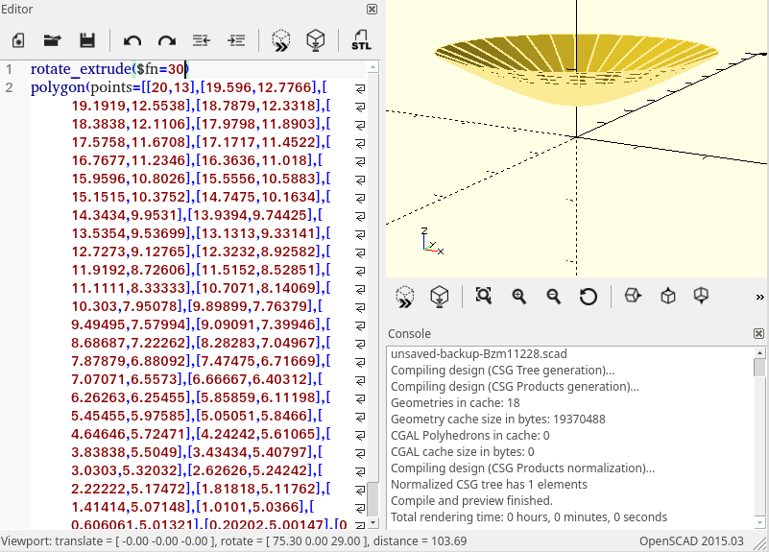
Task: Zoom out of the 3D view
Action: pyautogui.click(x=554, y=296)
